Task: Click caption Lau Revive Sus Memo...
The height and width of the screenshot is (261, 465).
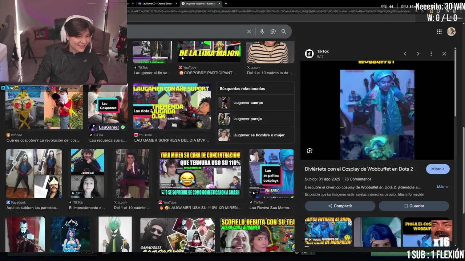Action: pyautogui.click(x=271, y=208)
